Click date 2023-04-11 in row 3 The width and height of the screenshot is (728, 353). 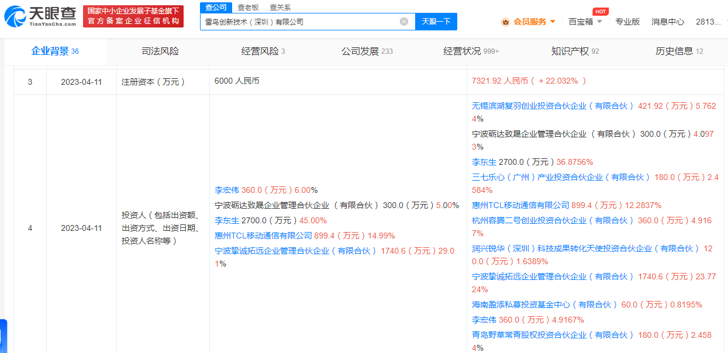tap(81, 82)
